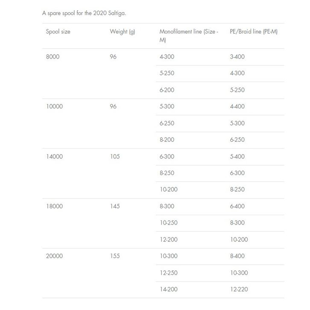The image size is (310, 310).
Task: Click the Monofilament line column header
Action: (189, 36)
